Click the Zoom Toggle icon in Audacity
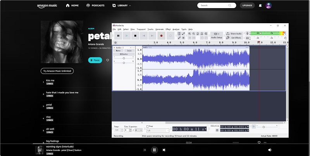The height and width of the screenshot is (156, 310). pos(206,34)
